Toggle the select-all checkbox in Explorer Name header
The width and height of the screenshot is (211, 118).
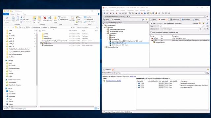coord(40,31)
